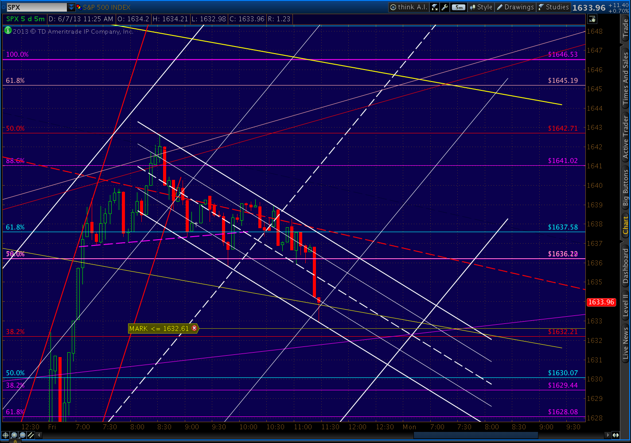Click the S&P 500 INDEX description text
The image size is (631, 443).
point(107,7)
